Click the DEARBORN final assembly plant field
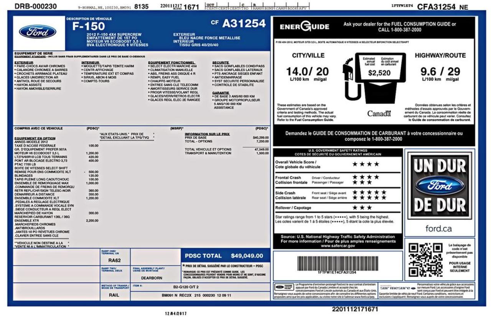Screen dimensions: 491x317 (152, 278)
